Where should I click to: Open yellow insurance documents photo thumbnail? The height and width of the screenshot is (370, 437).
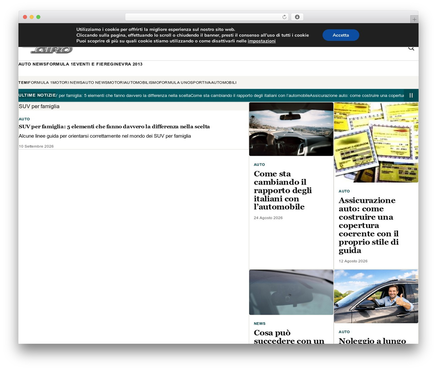coord(376,142)
